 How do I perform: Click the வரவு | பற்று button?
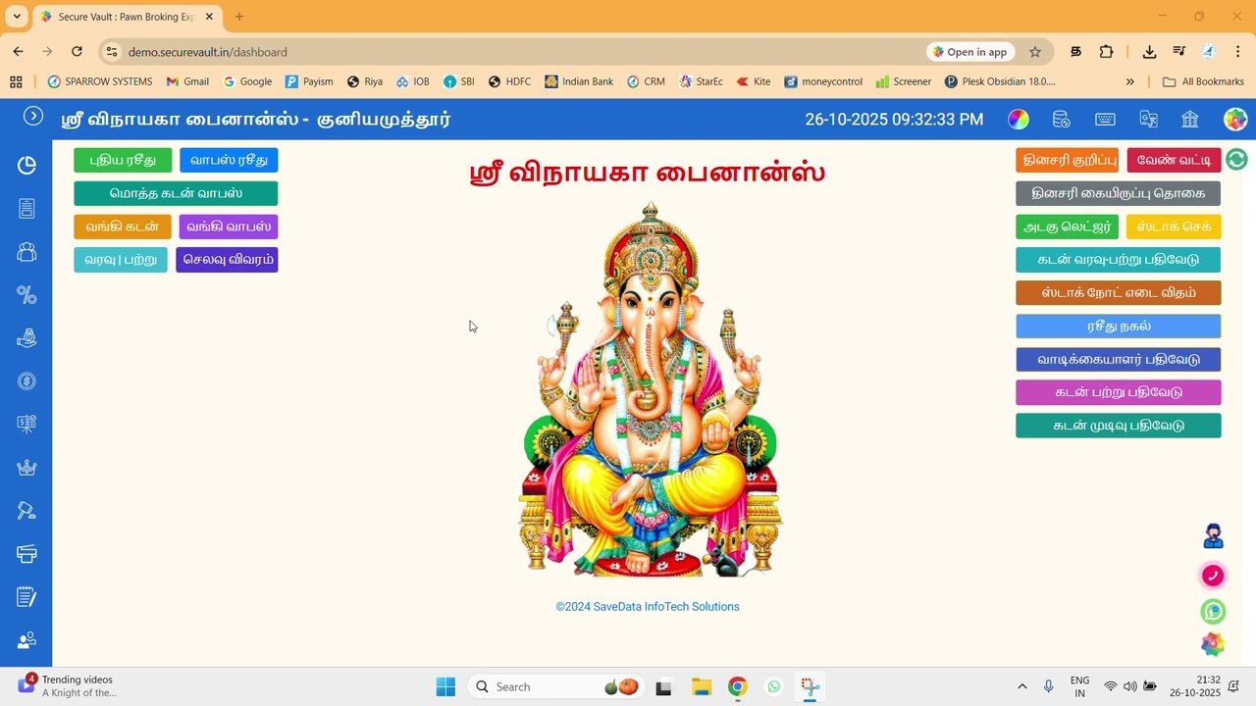[x=121, y=260]
